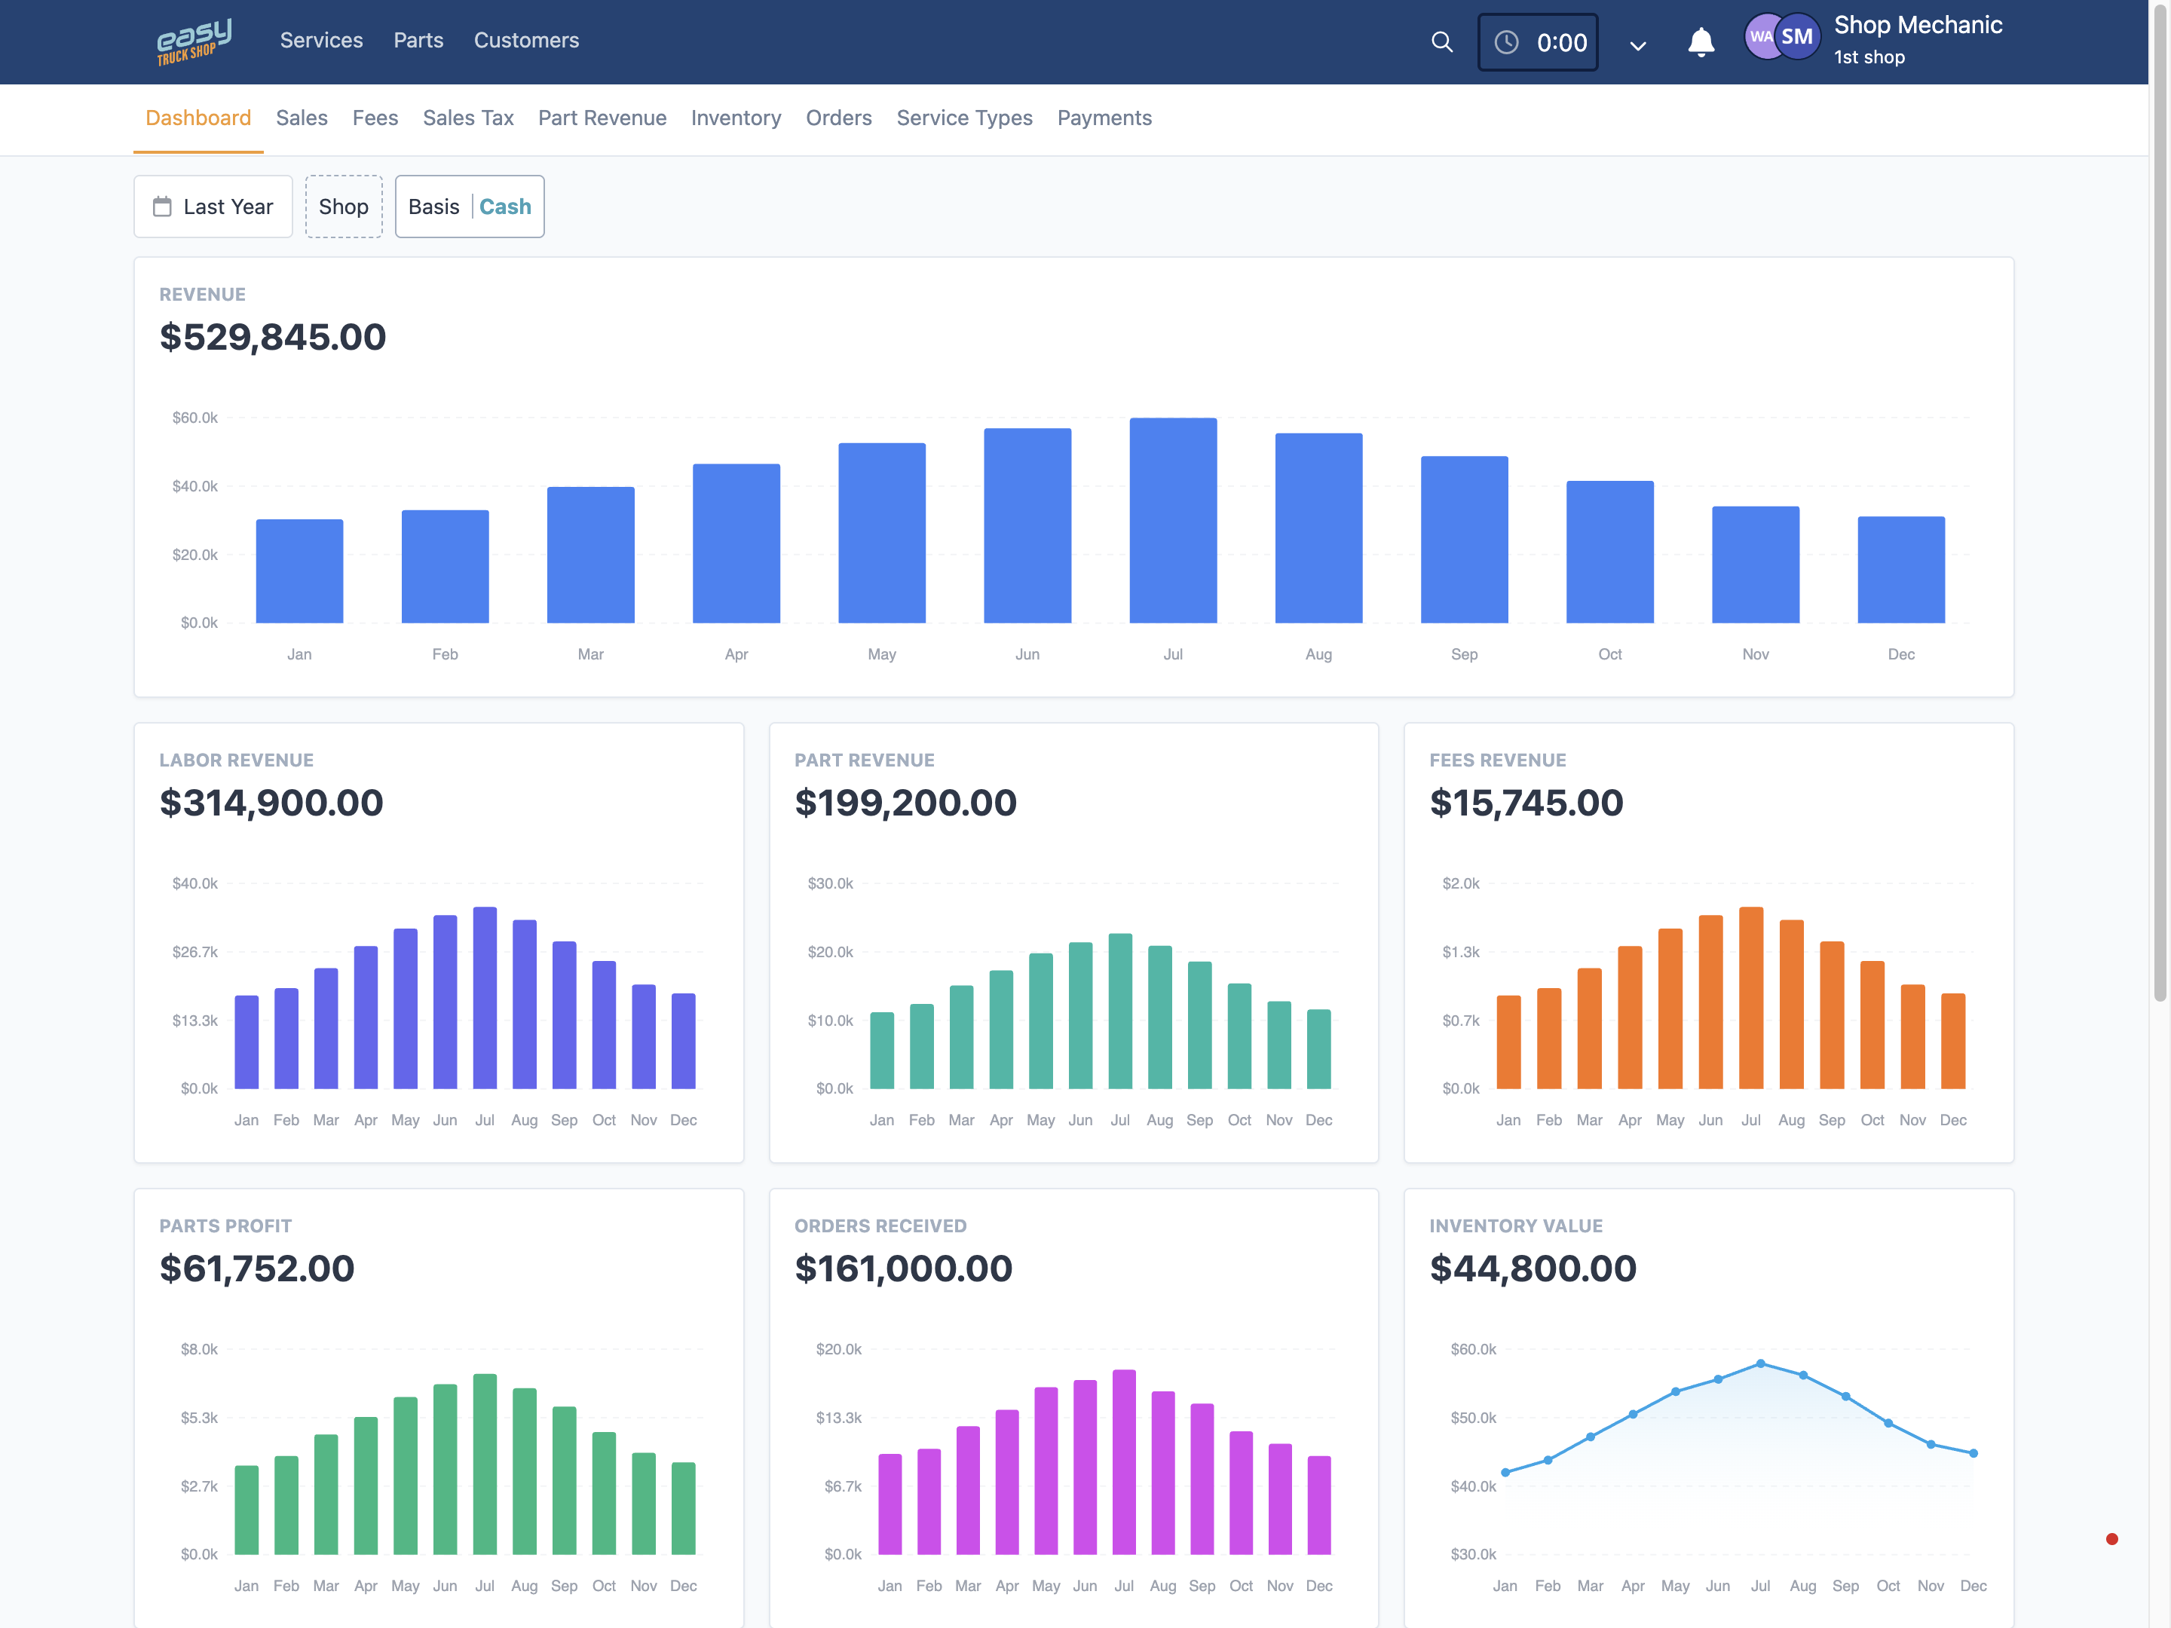Click the Orders Received heading
The height and width of the screenshot is (1628, 2171).
[880, 1226]
